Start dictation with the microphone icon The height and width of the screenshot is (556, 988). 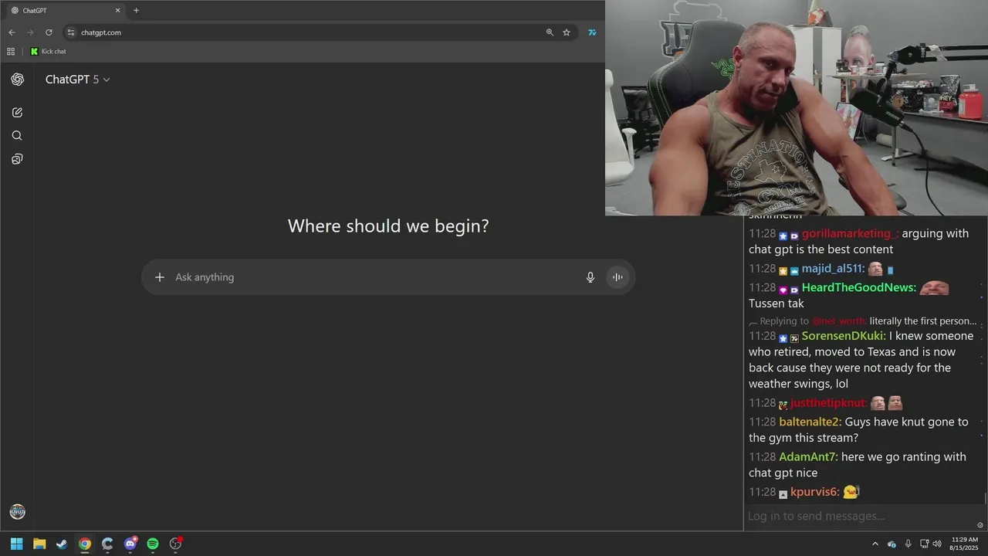pyautogui.click(x=590, y=277)
